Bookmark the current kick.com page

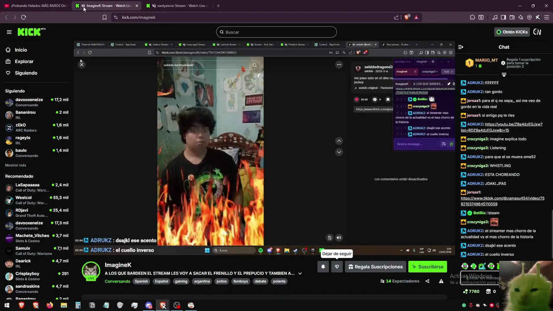(x=104, y=17)
